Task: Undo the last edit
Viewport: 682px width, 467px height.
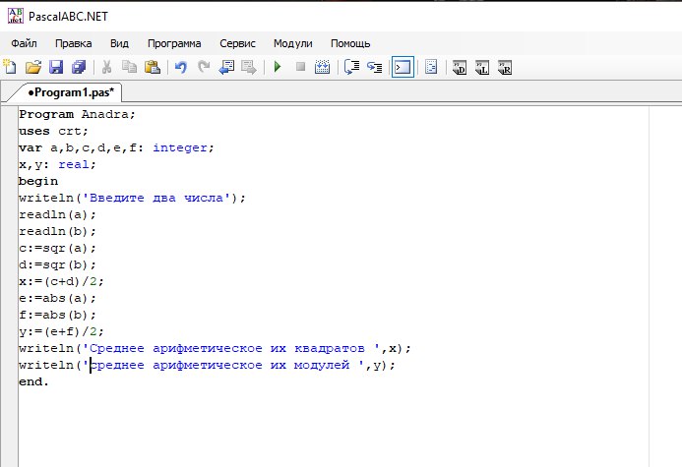Action: pyautogui.click(x=180, y=68)
